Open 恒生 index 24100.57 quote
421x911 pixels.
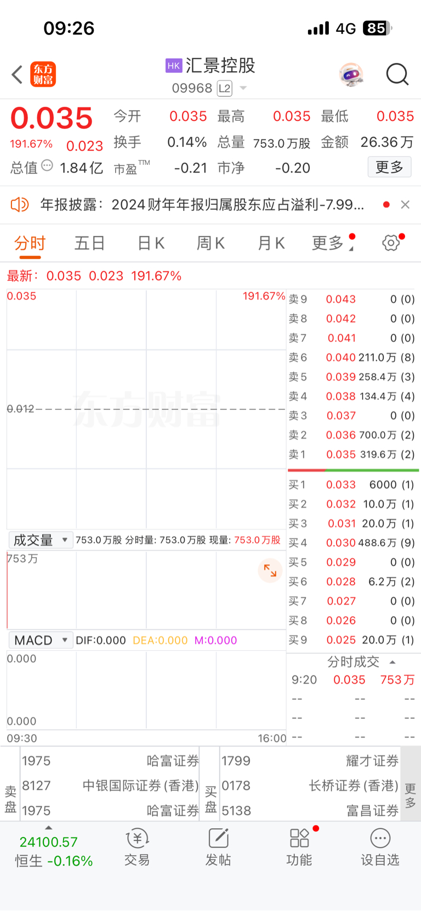pos(54,851)
